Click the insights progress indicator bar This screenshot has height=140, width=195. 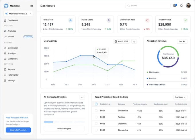point(48,122)
